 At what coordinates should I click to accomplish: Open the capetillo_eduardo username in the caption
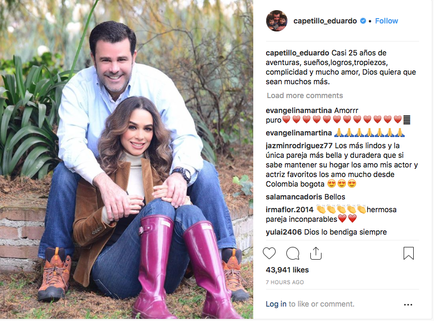(298, 53)
